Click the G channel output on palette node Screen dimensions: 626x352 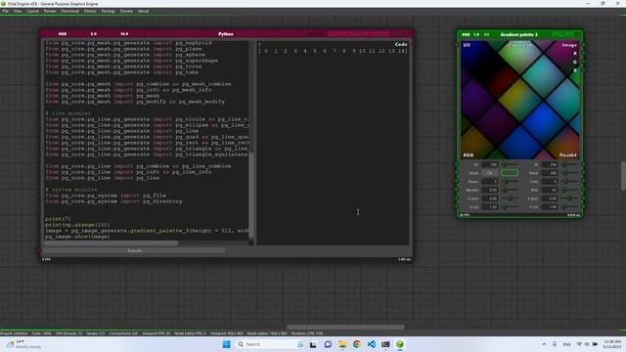pos(575,62)
